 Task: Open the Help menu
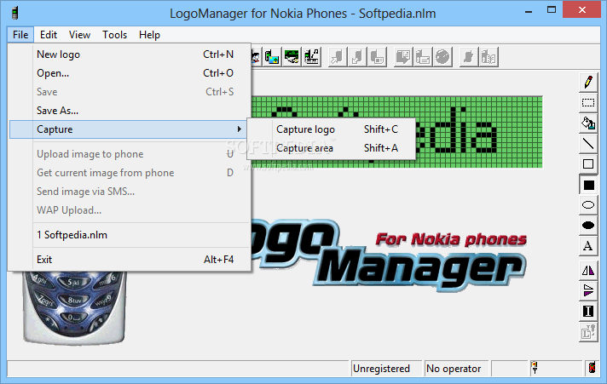[149, 35]
